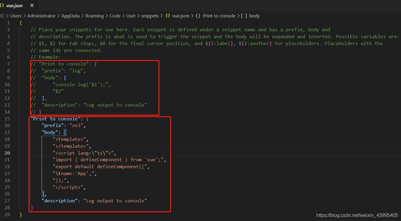Screen dimensions: 401x221
Task: Close the vue.json tab
Action: coord(32,5)
